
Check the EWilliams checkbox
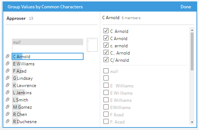coord(106,107)
